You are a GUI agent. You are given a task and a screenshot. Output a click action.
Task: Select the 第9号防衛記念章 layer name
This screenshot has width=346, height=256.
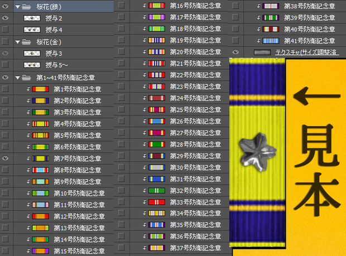point(78,181)
